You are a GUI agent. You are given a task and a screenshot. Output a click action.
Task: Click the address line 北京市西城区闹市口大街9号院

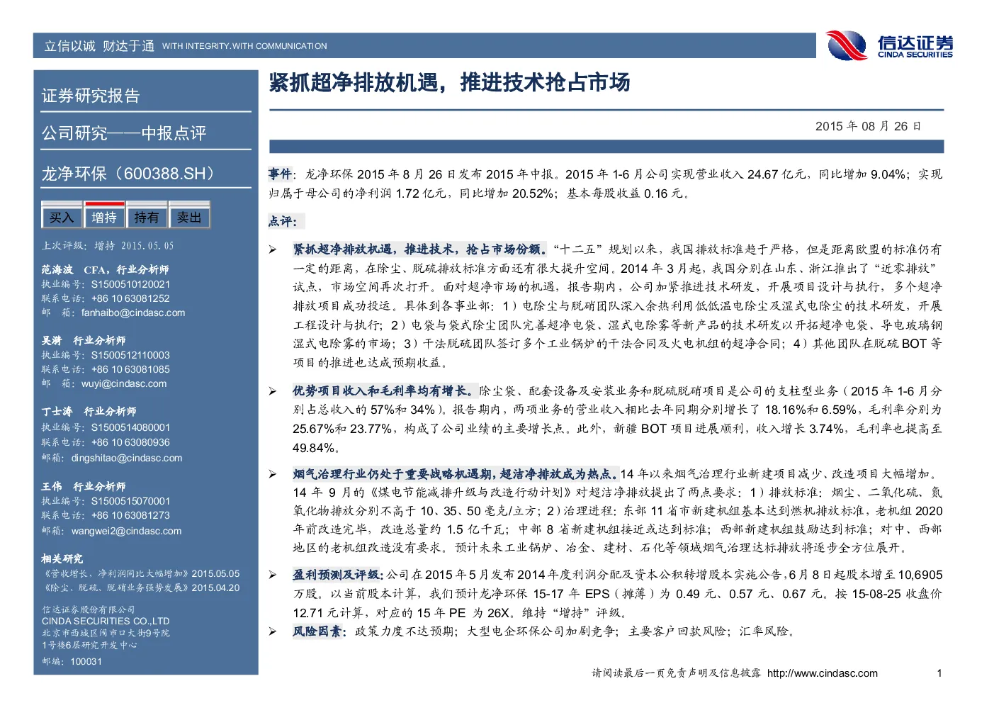coord(106,633)
